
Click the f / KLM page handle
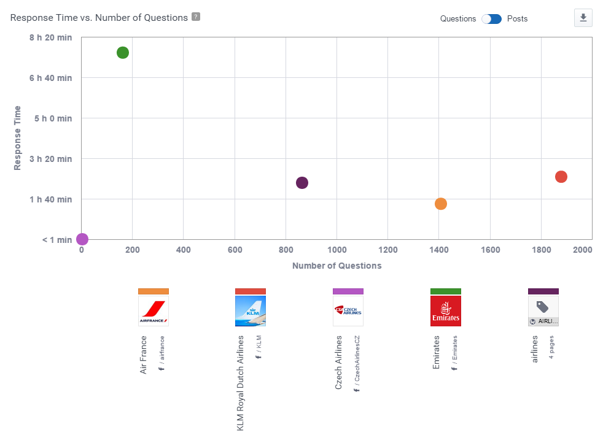259,347
